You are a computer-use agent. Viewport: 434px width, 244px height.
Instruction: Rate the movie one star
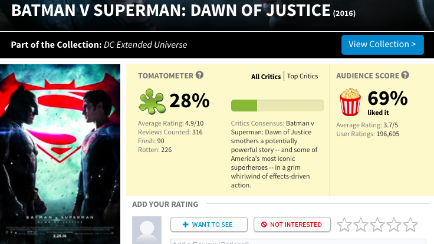click(x=344, y=225)
